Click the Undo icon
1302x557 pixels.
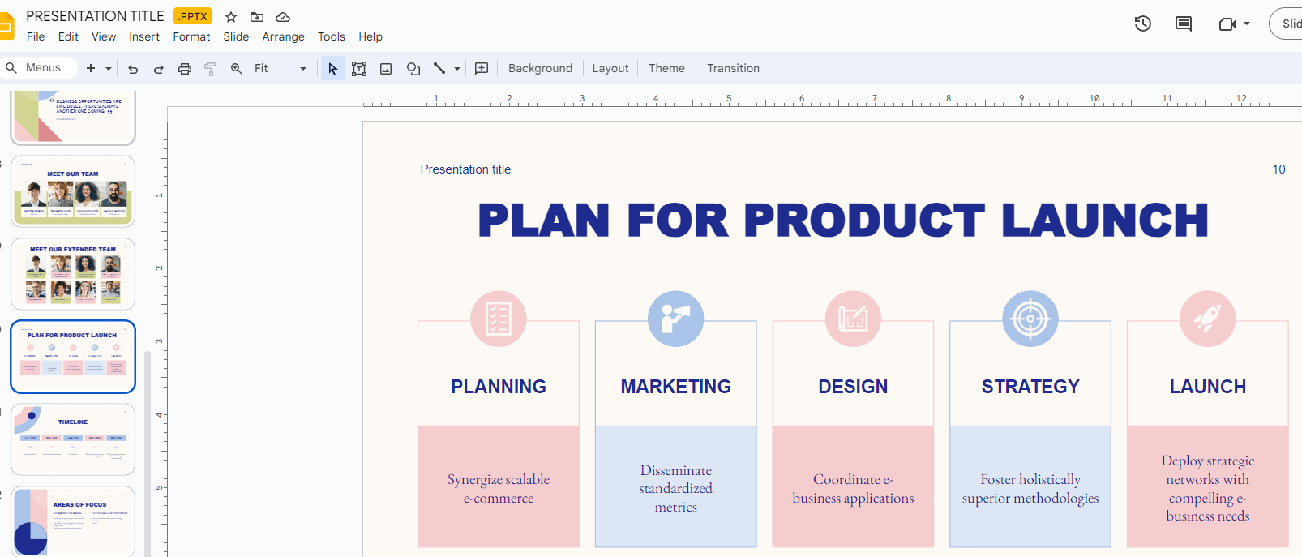(133, 69)
